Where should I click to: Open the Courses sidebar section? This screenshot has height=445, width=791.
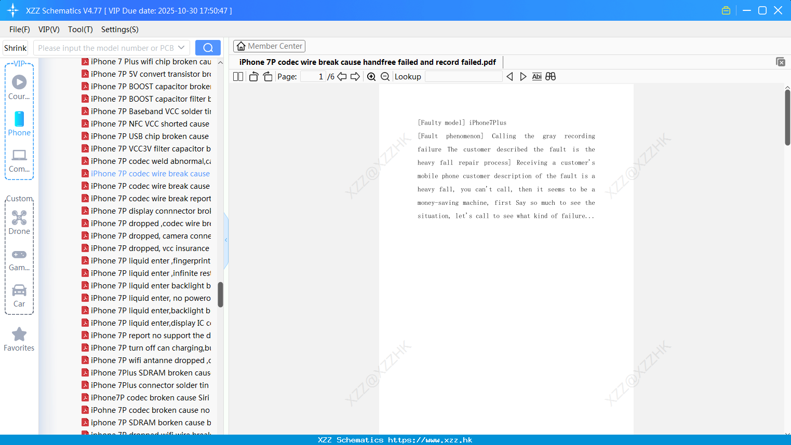point(19,87)
